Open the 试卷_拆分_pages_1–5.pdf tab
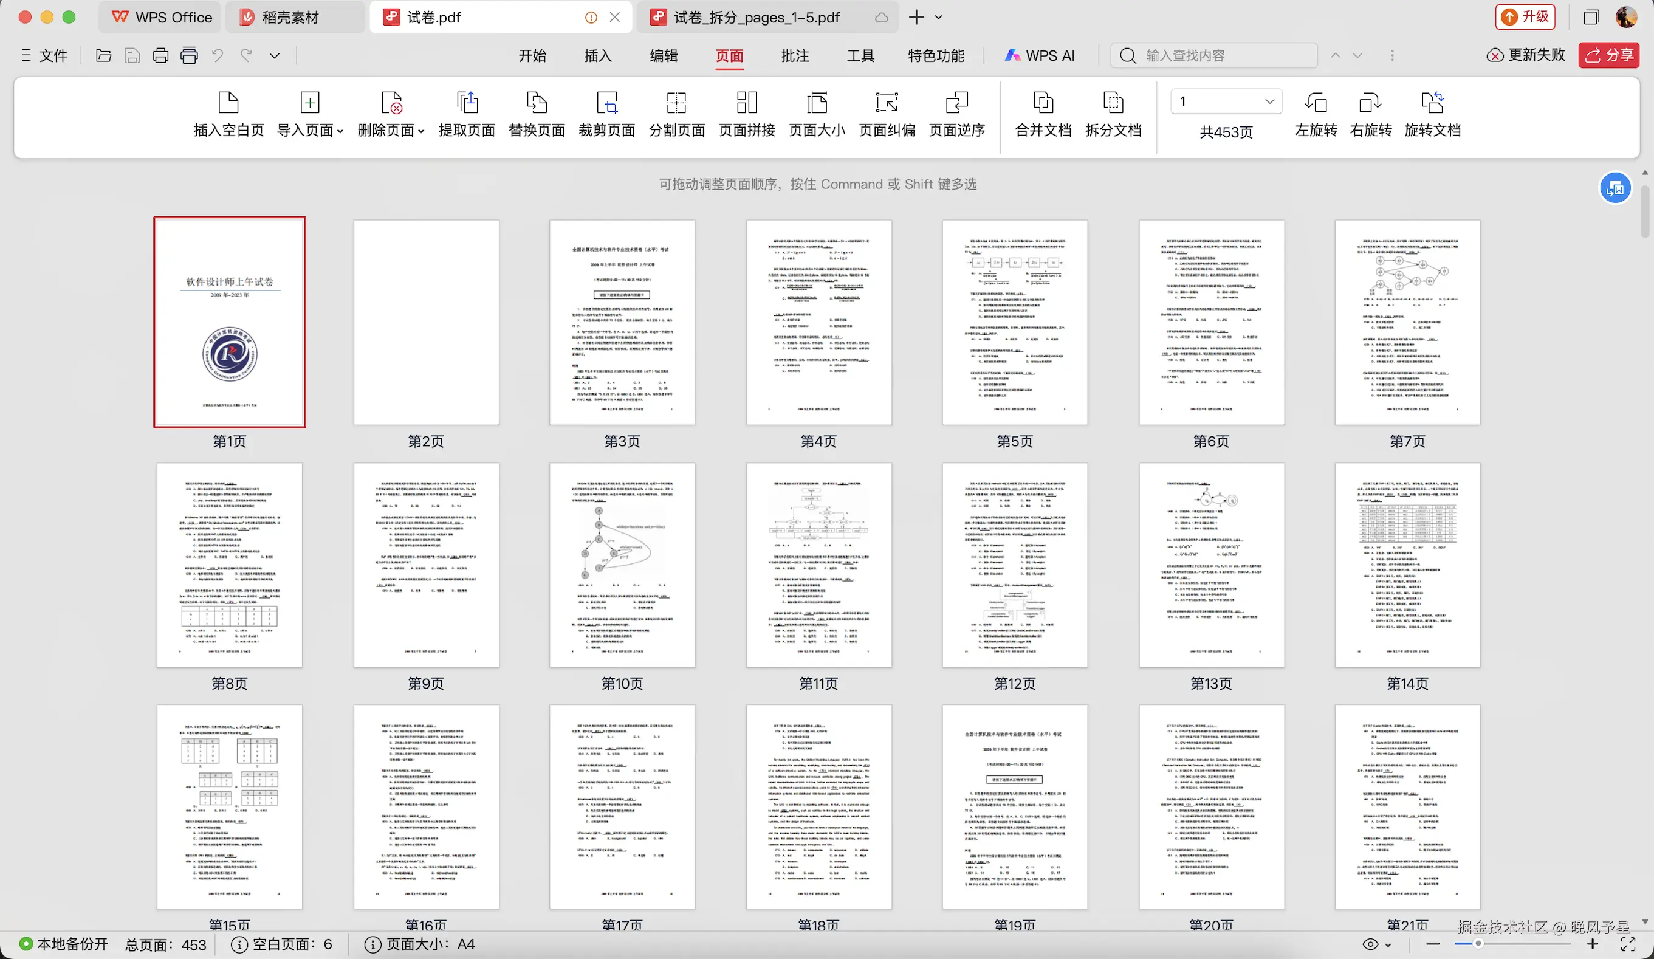 click(756, 18)
